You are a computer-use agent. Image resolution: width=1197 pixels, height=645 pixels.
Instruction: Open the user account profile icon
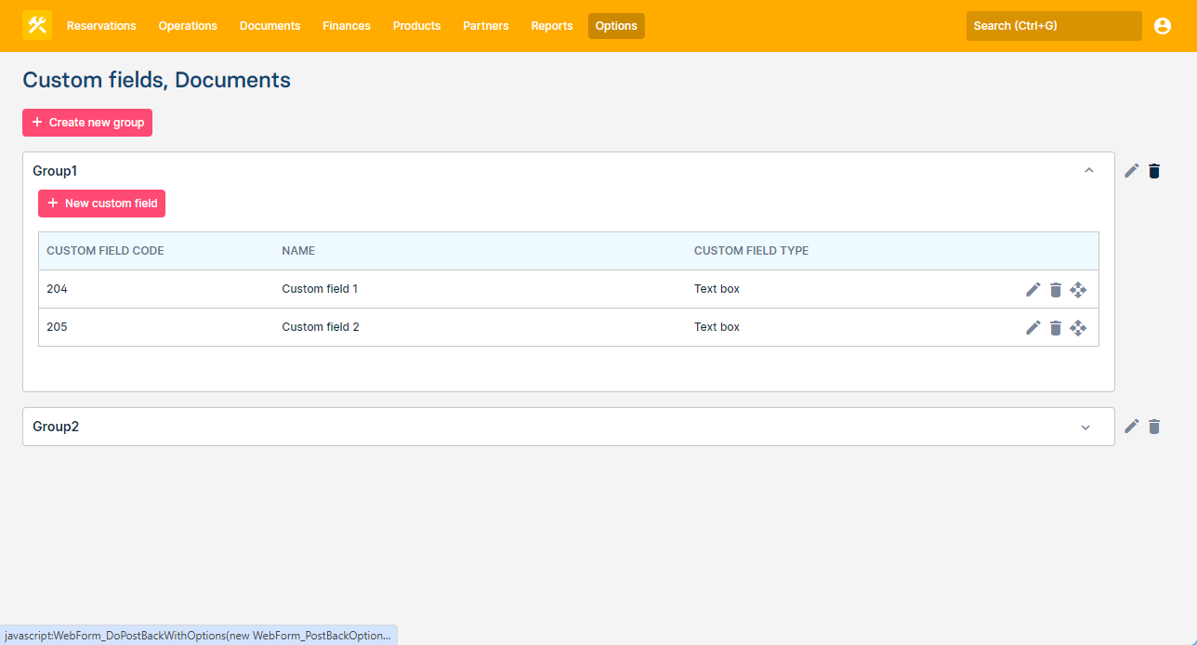(x=1162, y=26)
